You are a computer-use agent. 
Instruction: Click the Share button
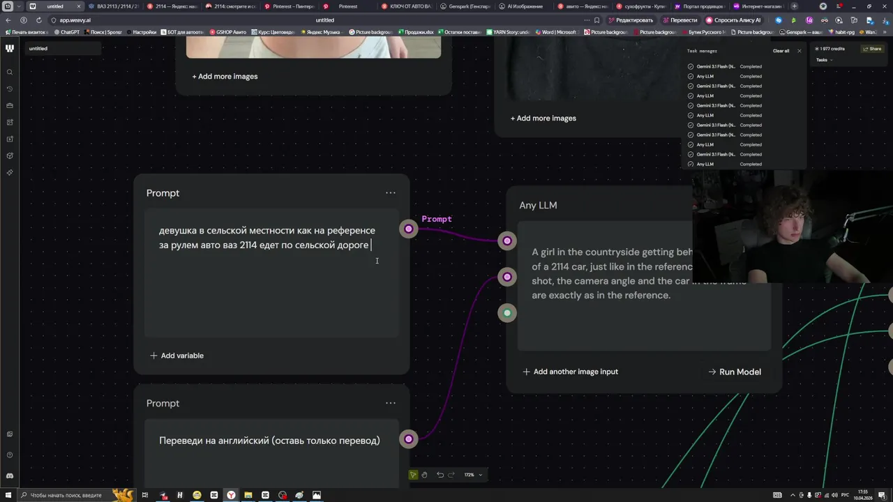[872, 49]
